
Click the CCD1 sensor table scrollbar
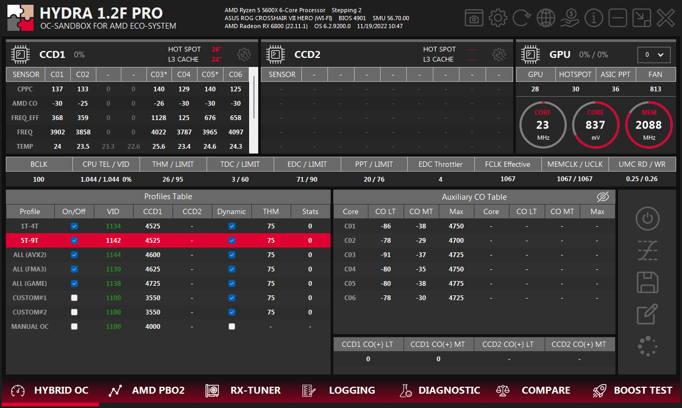[254, 97]
